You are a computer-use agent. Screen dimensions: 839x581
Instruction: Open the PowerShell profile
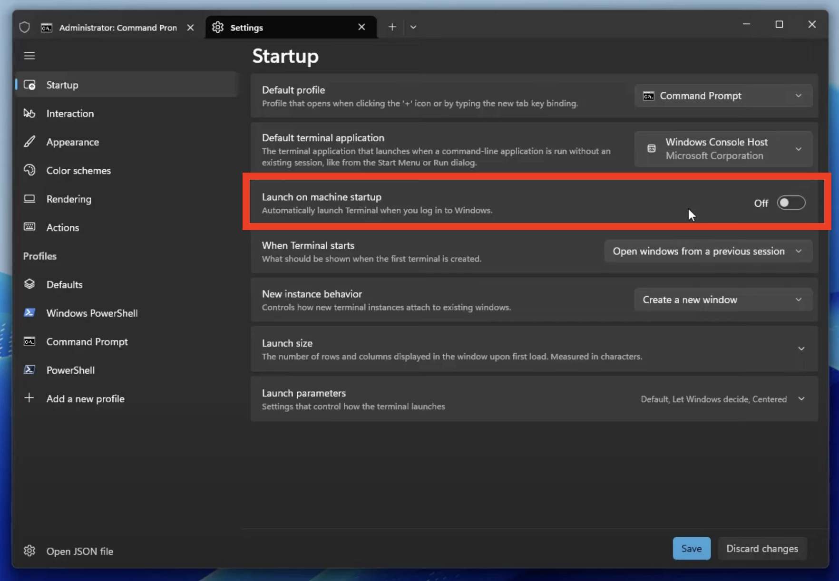(x=127, y=370)
